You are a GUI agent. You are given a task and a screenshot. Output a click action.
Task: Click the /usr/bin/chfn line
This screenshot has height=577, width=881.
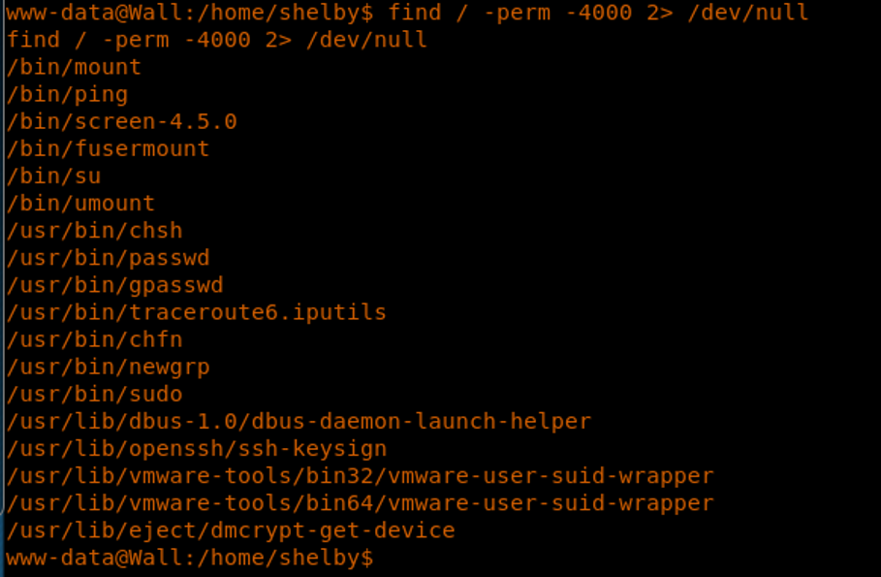pyautogui.click(x=94, y=339)
